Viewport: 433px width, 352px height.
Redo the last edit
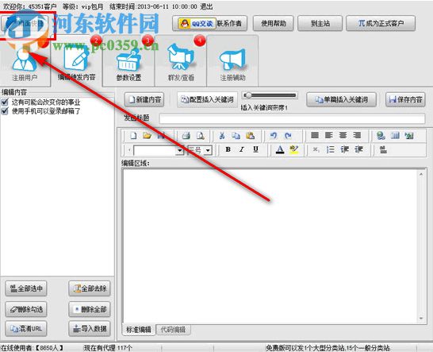288,136
